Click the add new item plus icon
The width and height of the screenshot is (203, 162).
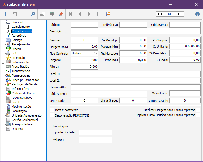(6, 14)
